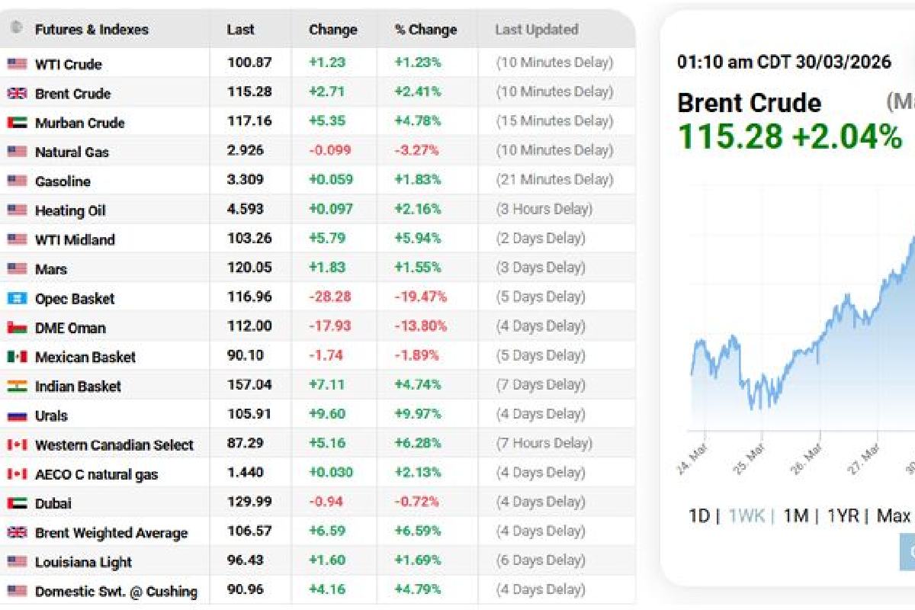Click the UAE flag icon beside Murban Crude
915x610 pixels.
[x=17, y=123]
